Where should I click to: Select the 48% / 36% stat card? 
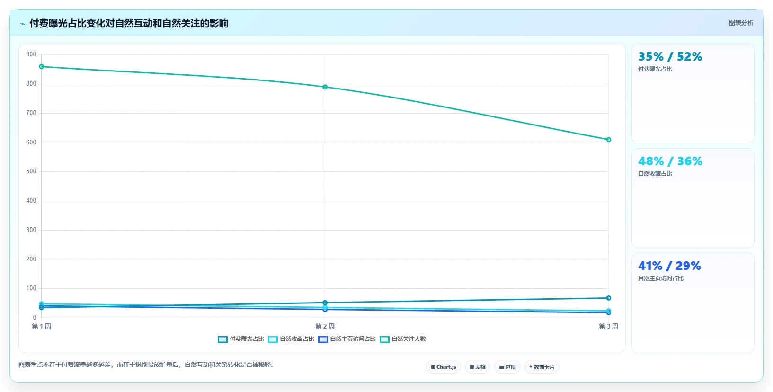point(693,198)
